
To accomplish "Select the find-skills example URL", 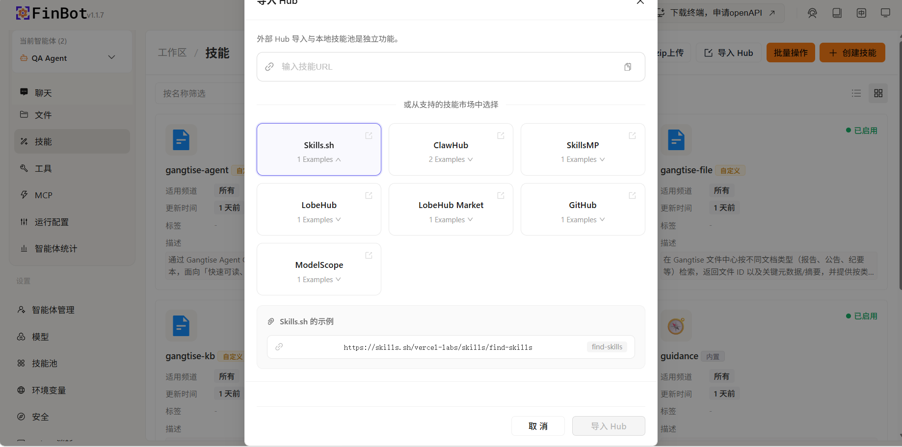I will [451, 347].
